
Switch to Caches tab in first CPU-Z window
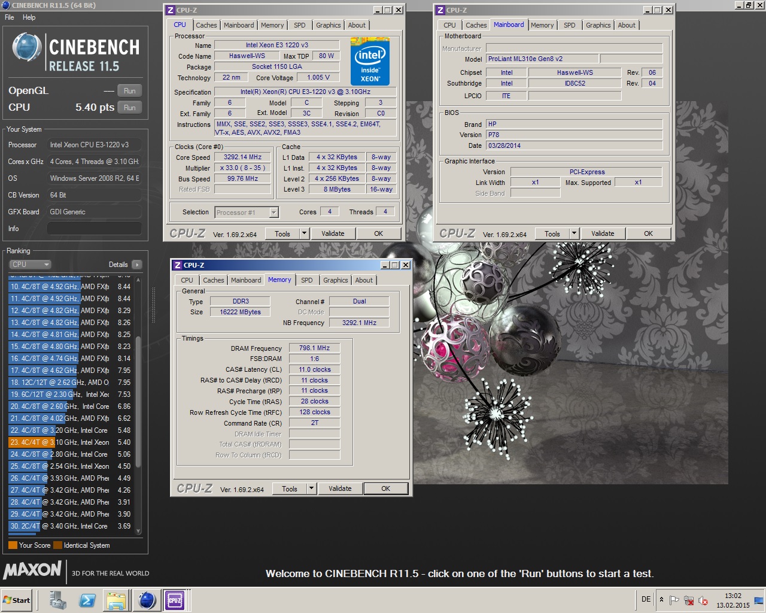206,25
